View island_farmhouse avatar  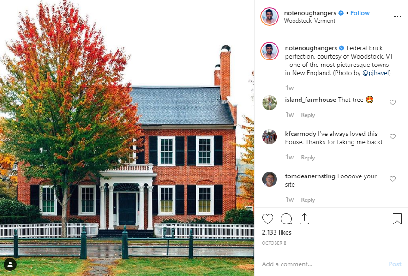click(270, 103)
